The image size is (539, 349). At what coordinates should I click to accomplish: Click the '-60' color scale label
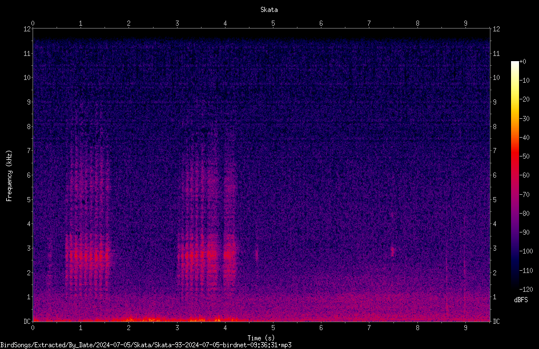(525, 175)
